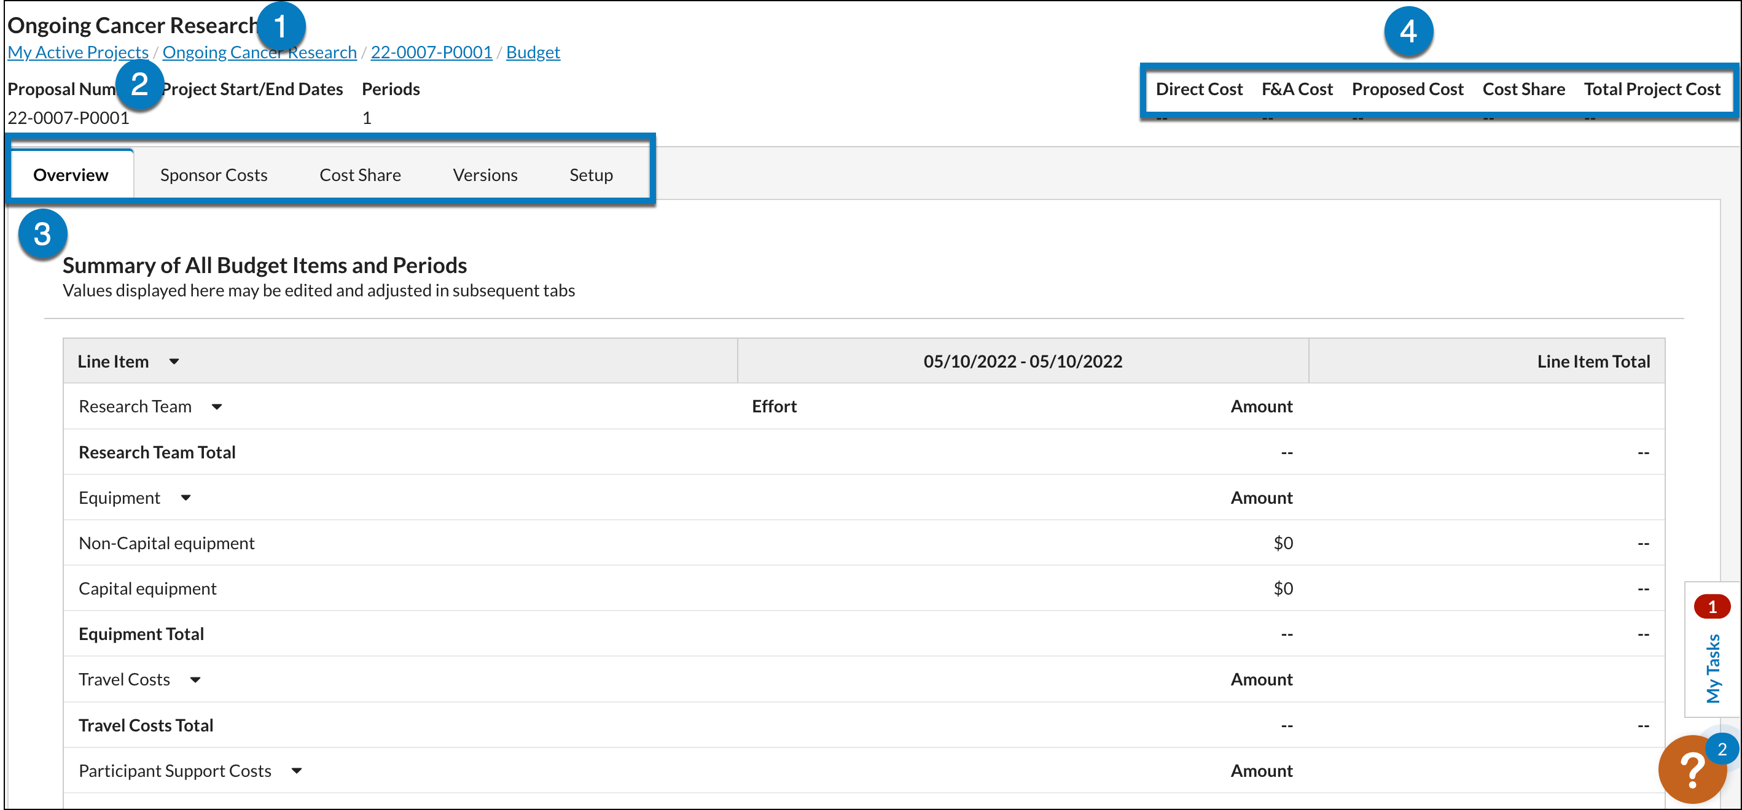Click the Equipment Total row label

tap(141, 634)
